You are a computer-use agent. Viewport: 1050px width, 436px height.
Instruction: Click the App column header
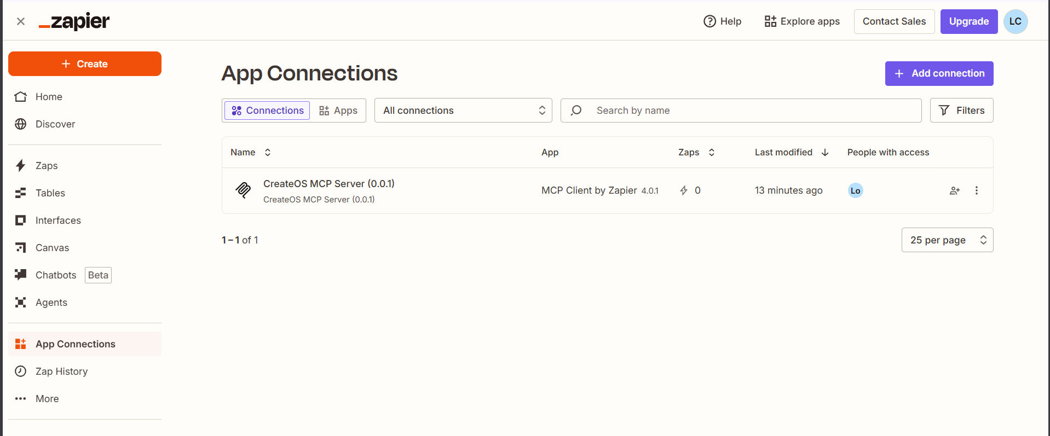point(550,152)
